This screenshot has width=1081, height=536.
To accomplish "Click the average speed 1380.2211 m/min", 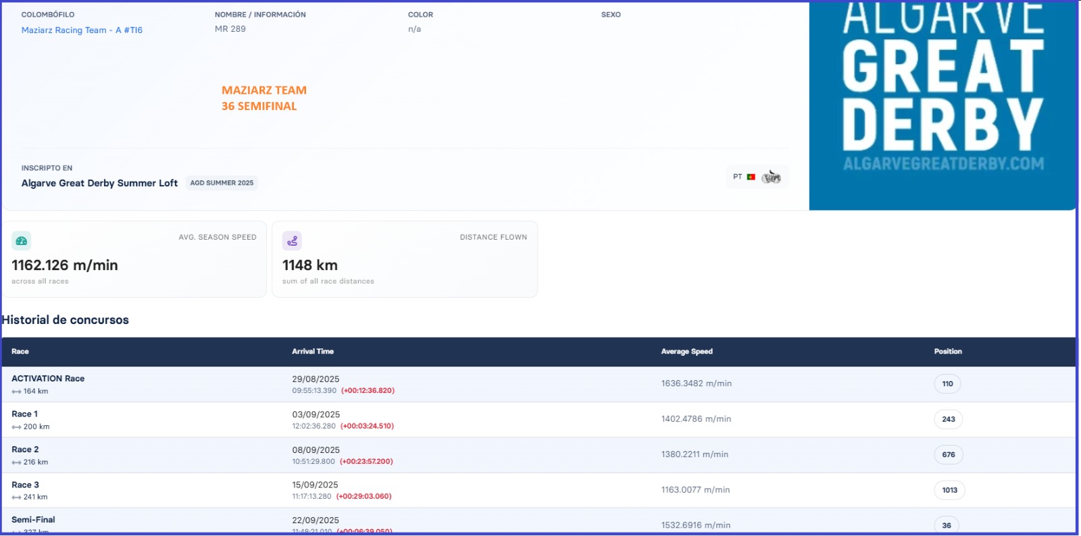I will (x=695, y=454).
